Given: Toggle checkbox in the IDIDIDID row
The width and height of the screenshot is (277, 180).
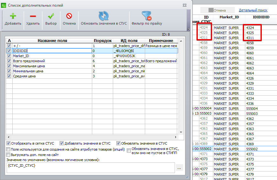Looking at the screenshot, I should pos(9,51).
